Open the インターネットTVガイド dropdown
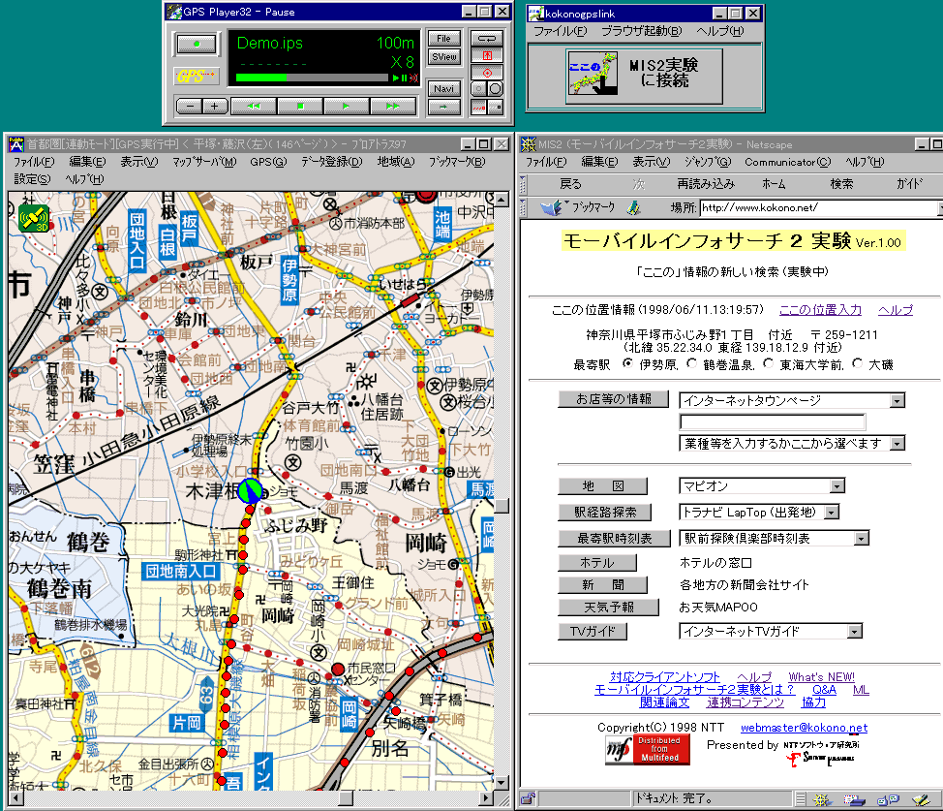The height and width of the screenshot is (811, 943). 854,632
